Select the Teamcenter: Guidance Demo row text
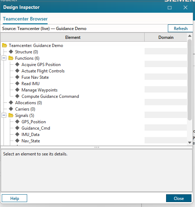This screenshot has width=195, height=207. [36, 46]
